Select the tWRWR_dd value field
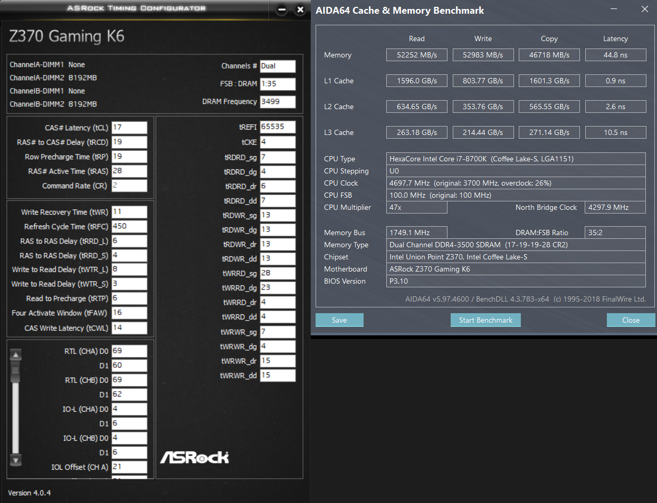The height and width of the screenshot is (503, 657). (278, 375)
